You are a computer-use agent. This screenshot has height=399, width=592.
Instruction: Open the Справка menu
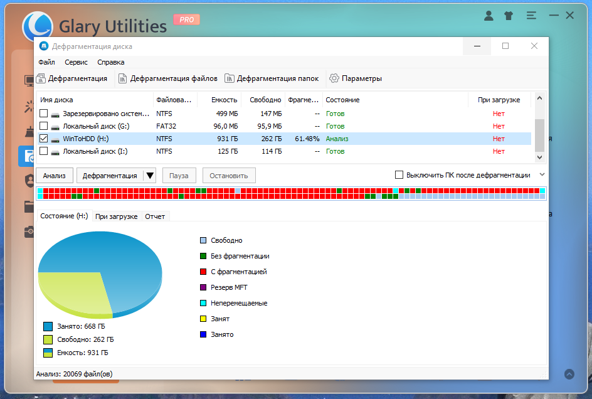(x=110, y=62)
